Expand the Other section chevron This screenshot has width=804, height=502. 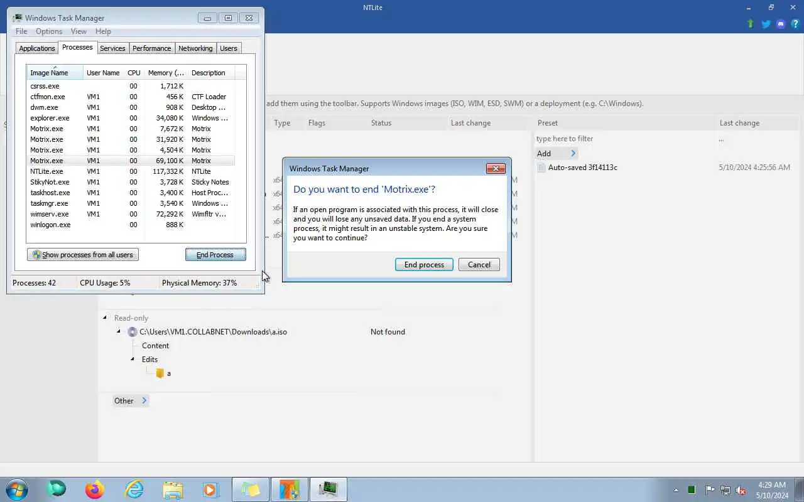(144, 400)
